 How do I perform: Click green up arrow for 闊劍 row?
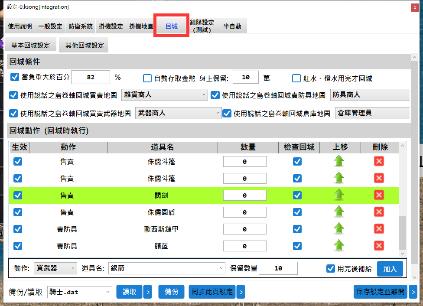click(x=340, y=195)
